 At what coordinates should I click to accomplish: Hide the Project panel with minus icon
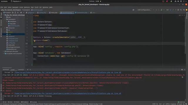[23, 13]
